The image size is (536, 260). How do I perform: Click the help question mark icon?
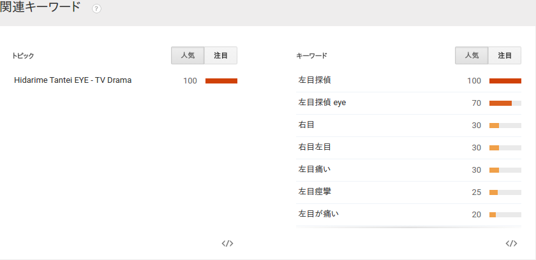(96, 9)
